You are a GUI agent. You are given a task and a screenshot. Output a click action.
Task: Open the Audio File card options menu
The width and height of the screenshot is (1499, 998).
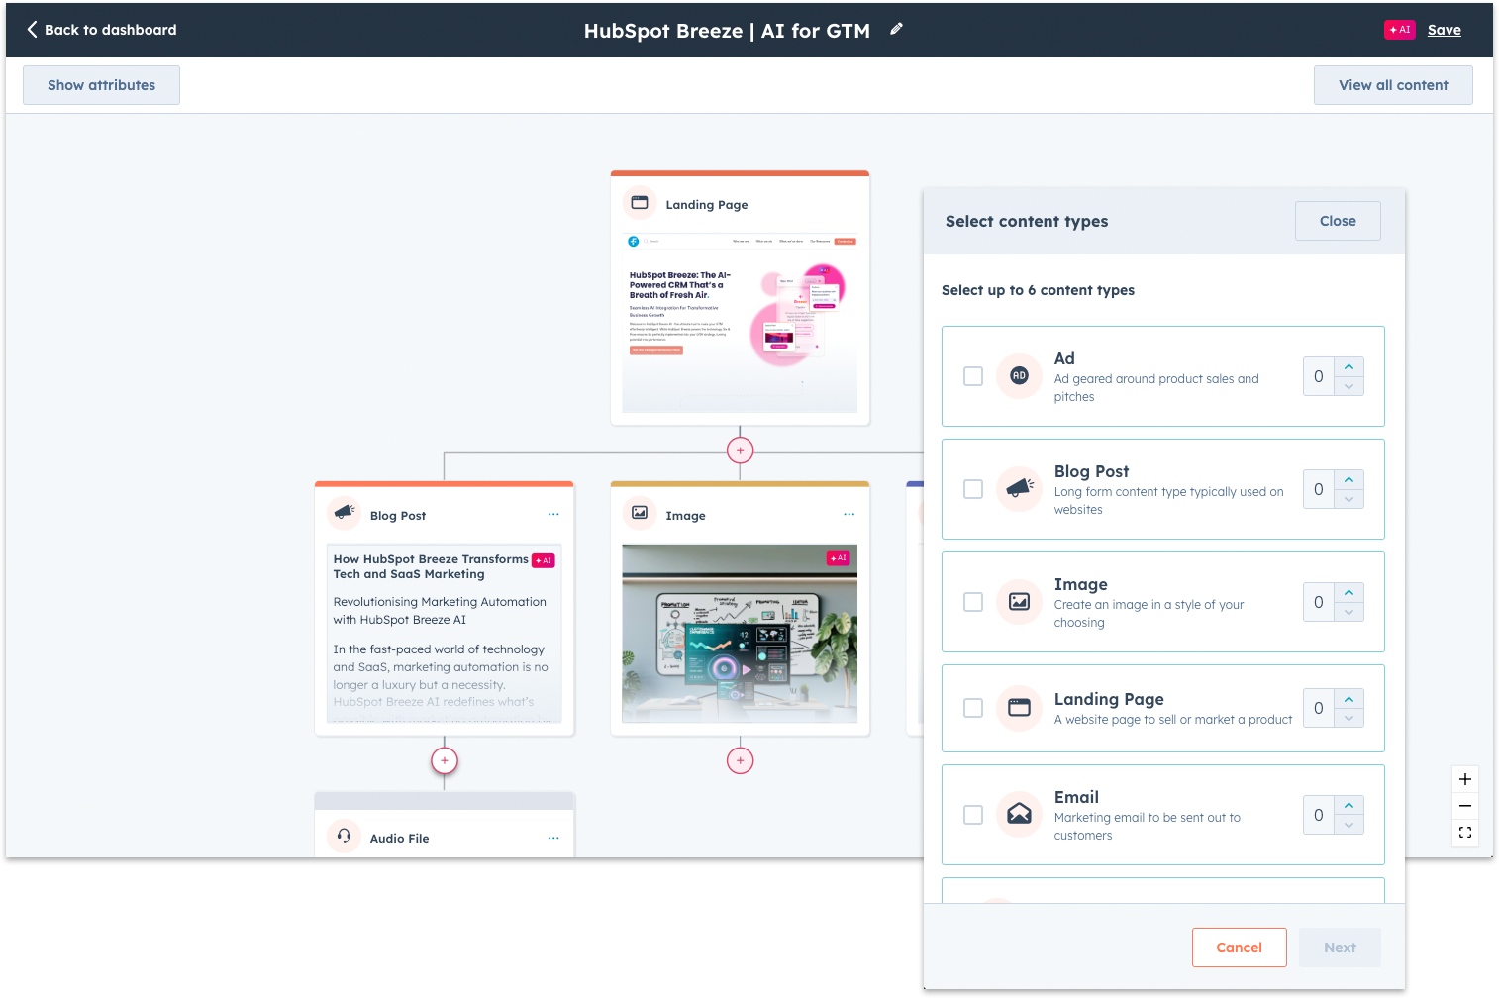(x=553, y=837)
